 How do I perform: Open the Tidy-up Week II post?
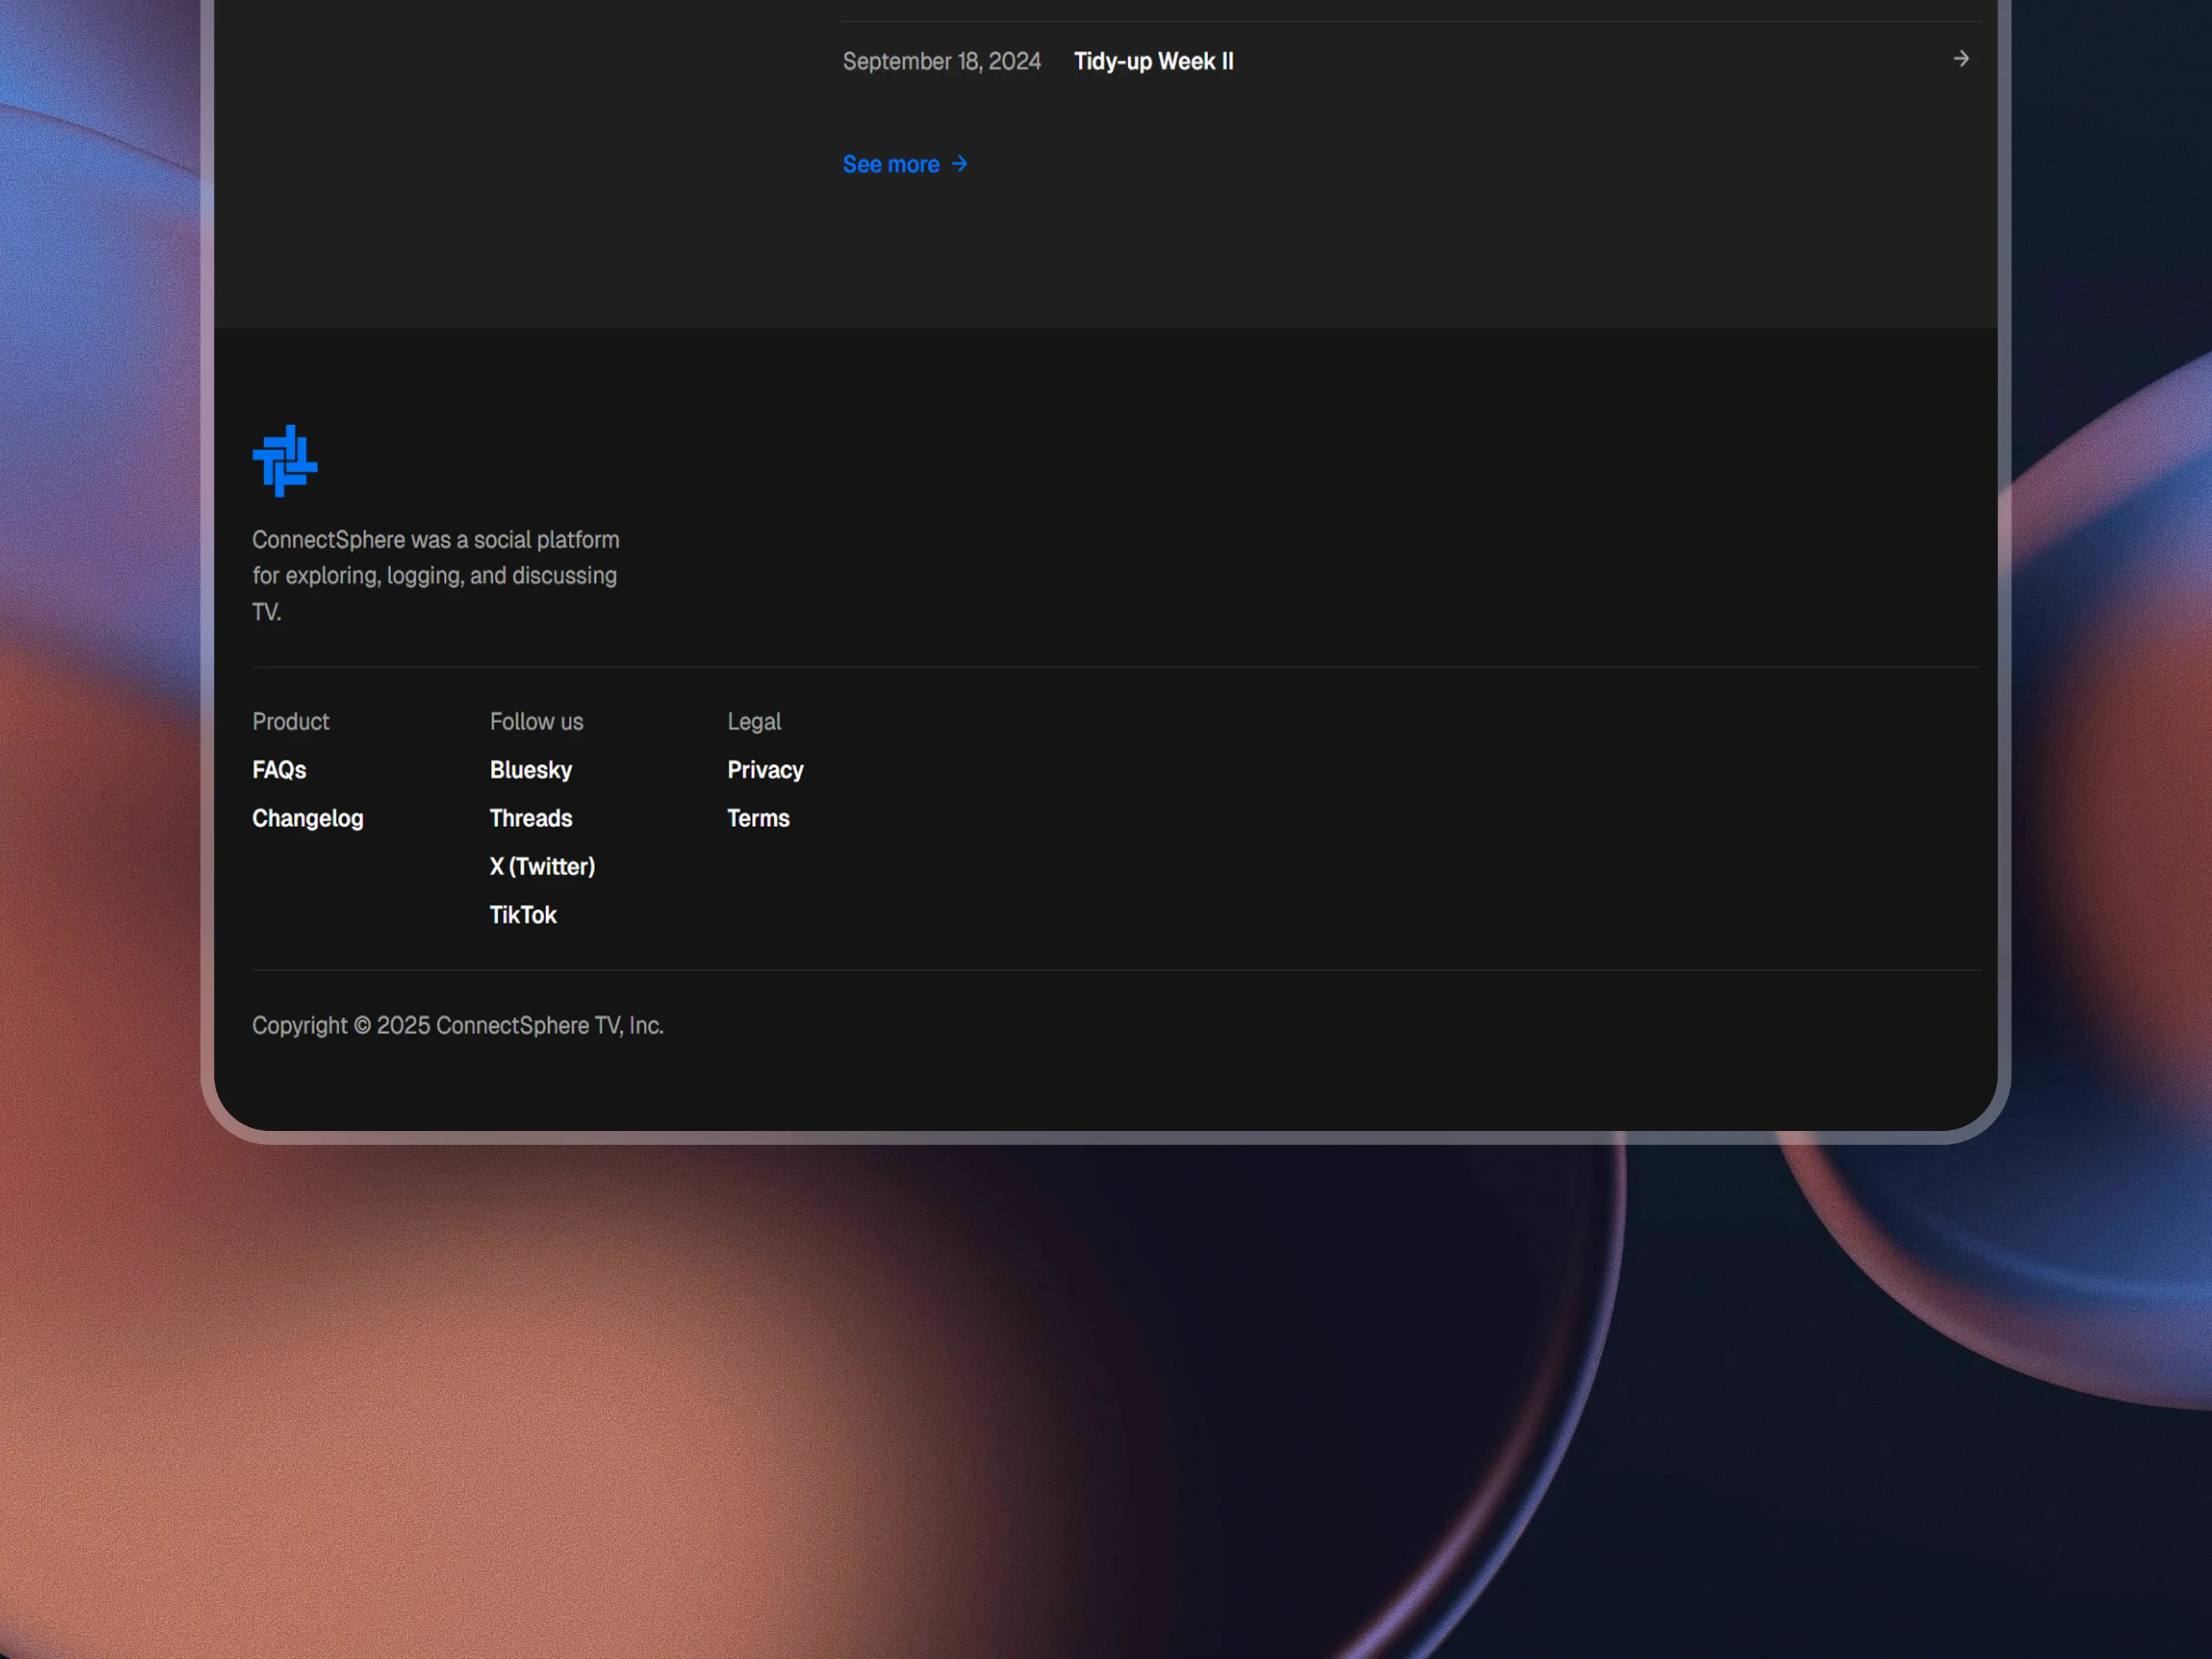tap(1153, 61)
